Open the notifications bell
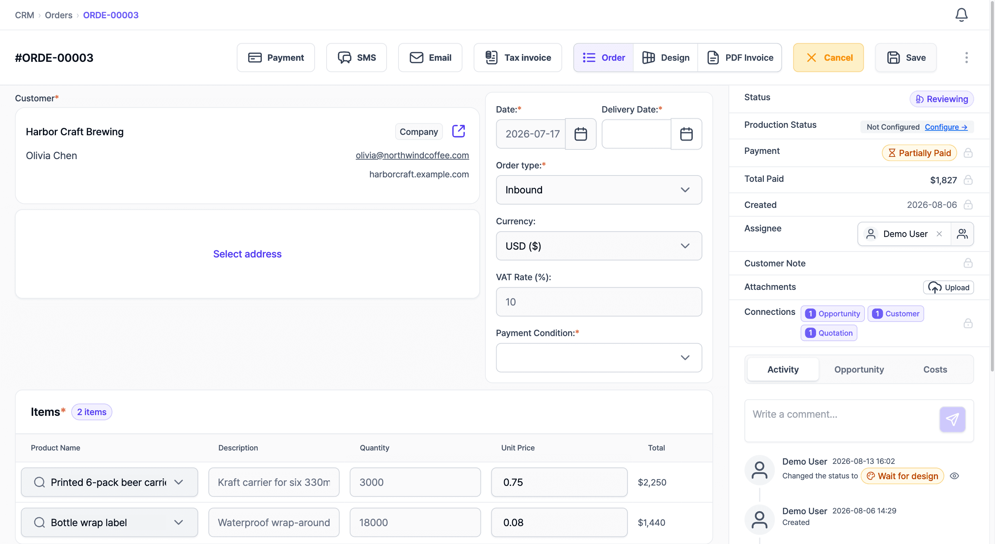This screenshot has height=544, width=995. [x=961, y=15]
